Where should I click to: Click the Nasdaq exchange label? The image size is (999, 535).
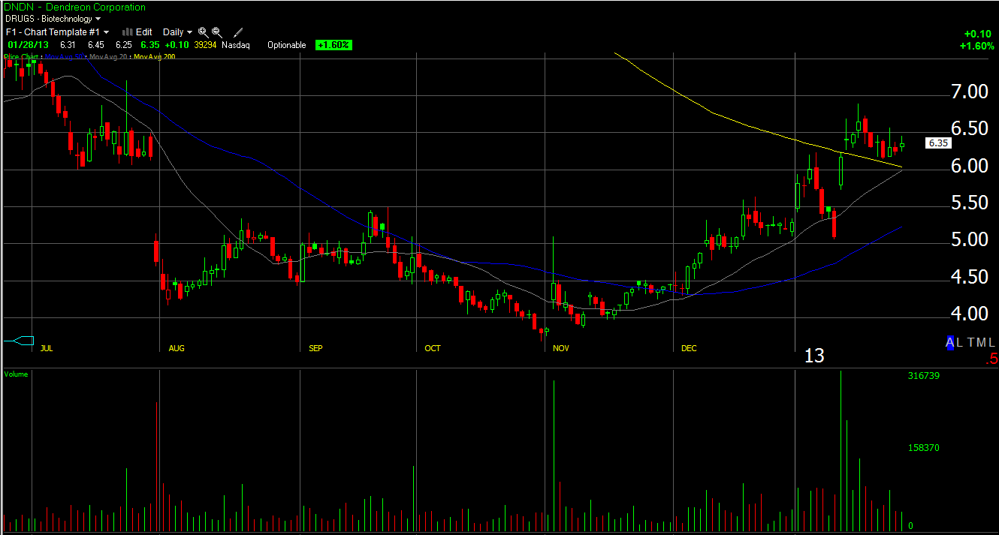pyautogui.click(x=235, y=45)
